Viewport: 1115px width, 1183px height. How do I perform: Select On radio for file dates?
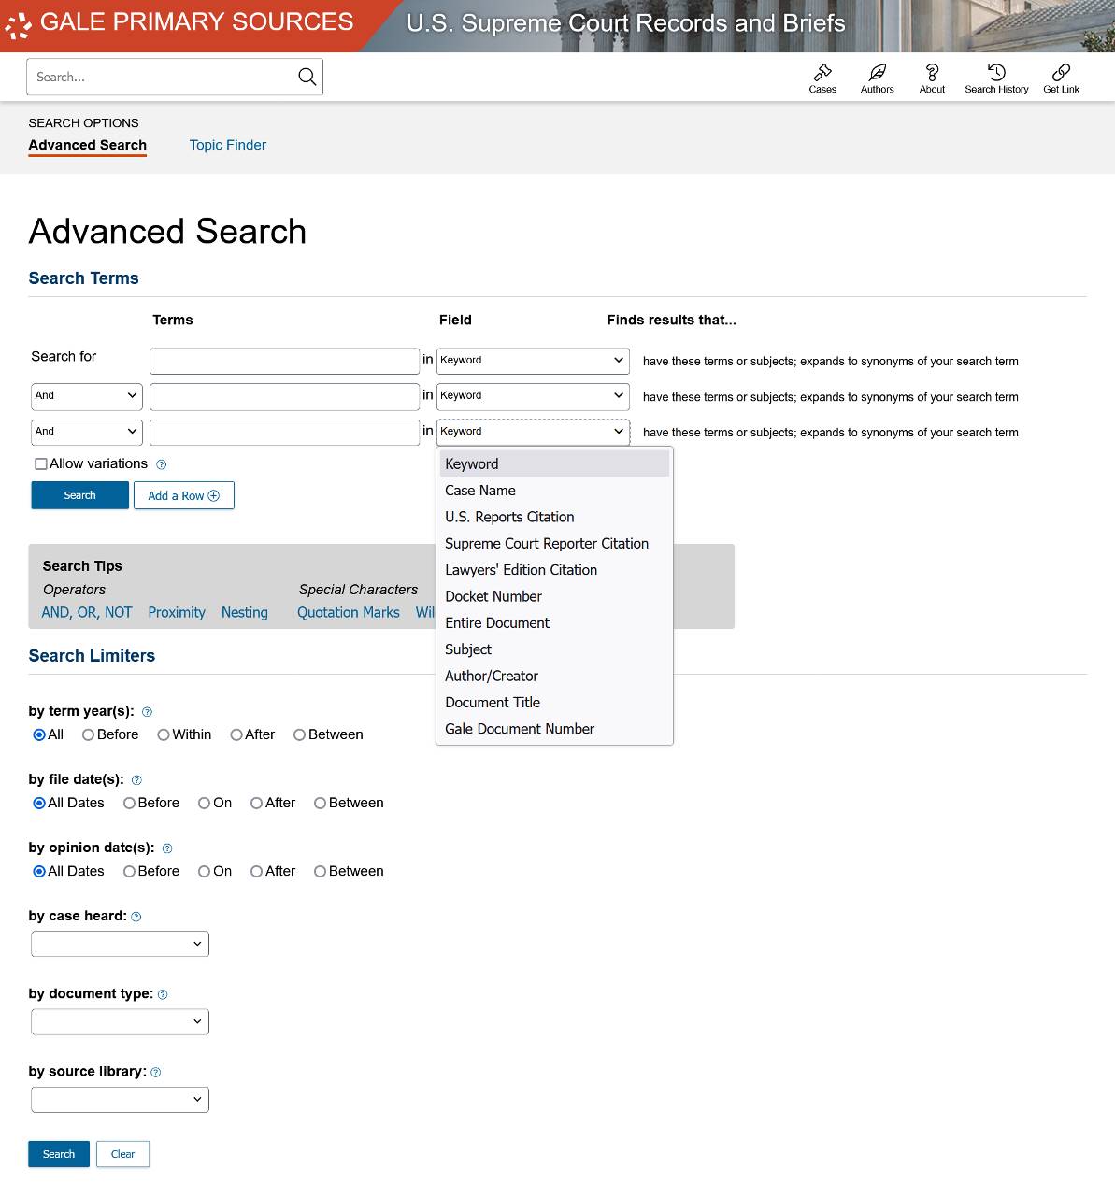coord(204,803)
